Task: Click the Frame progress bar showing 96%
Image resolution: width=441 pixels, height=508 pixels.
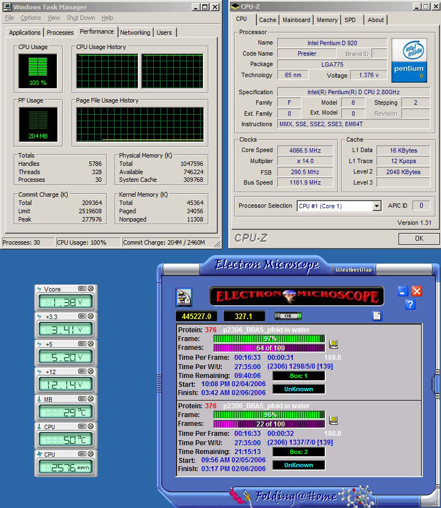Action: tap(269, 415)
